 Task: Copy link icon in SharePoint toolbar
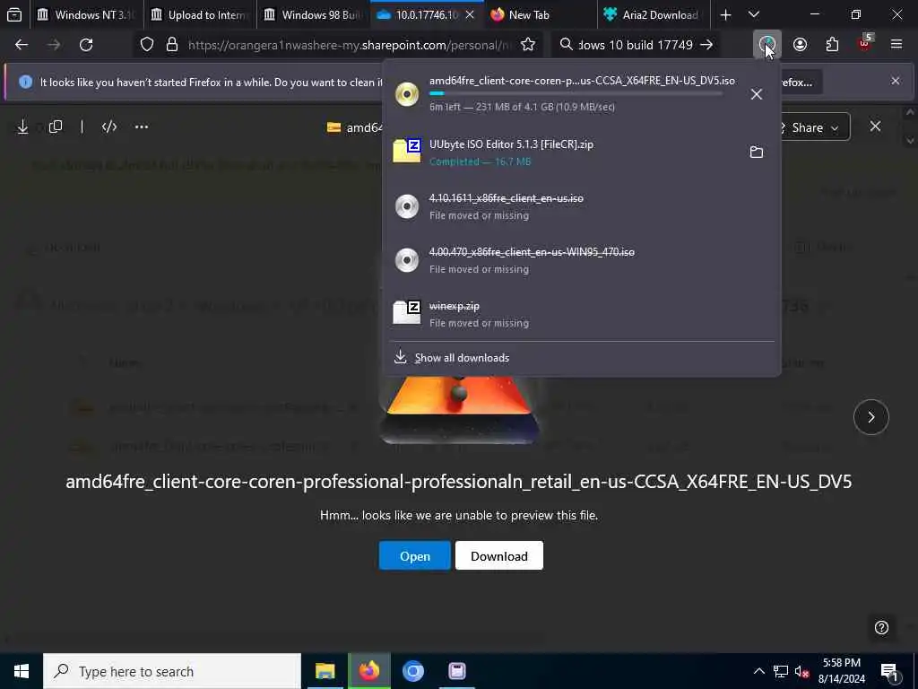click(x=56, y=127)
